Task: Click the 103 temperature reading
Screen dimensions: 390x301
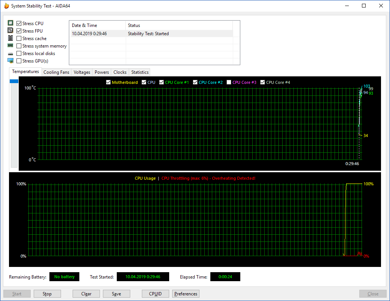Action: 367,86
